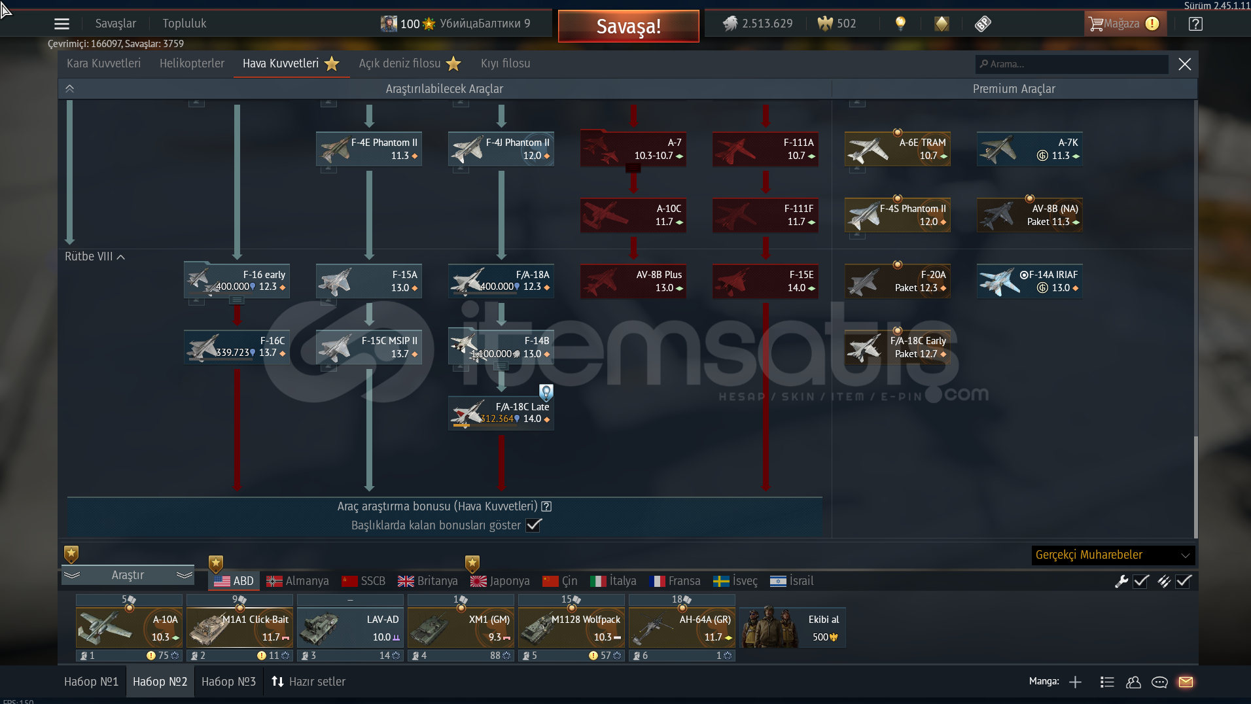1251x704 pixels.
Task: Open research bonus help icon
Action: 547,506
